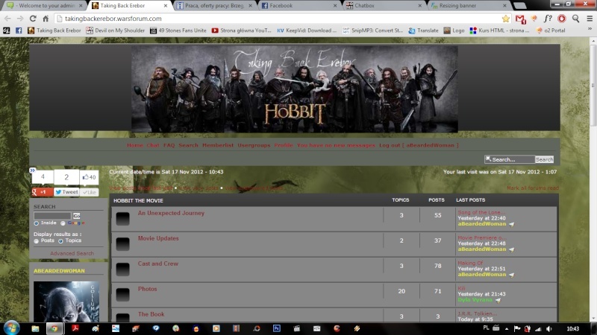Viewport: 597px width, 335px height.
Task: Switch to the Praca, oferty pracy tab
Action: tap(214, 6)
